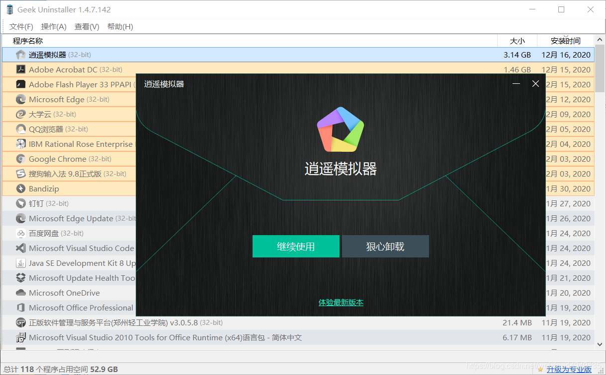Viewport: 606px width, 375px height.
Task: Click the status bar total 118 个程序 text
Action: (x=60, y=369)
